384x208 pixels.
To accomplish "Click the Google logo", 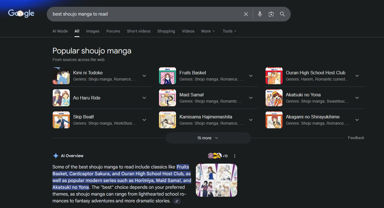I will (21, 13).
